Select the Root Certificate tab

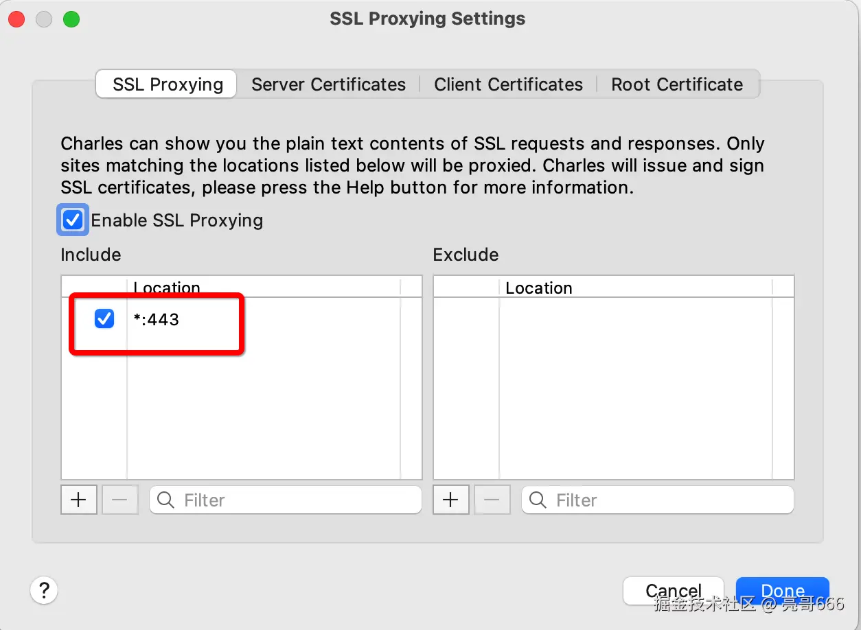click(677, 84)
